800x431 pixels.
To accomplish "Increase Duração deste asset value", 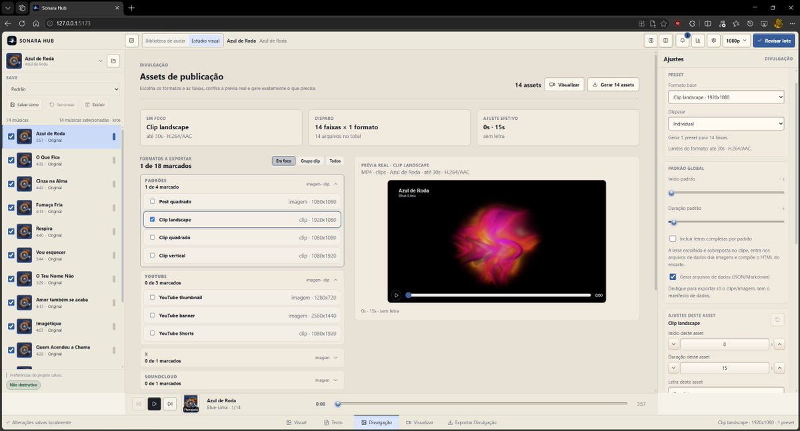I will pyautogui.click(x=779, y=368).
